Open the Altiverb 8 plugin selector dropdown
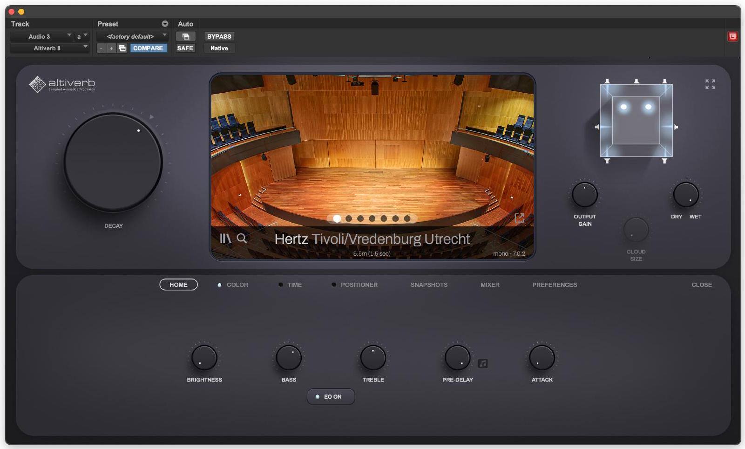 click(49, 48)
